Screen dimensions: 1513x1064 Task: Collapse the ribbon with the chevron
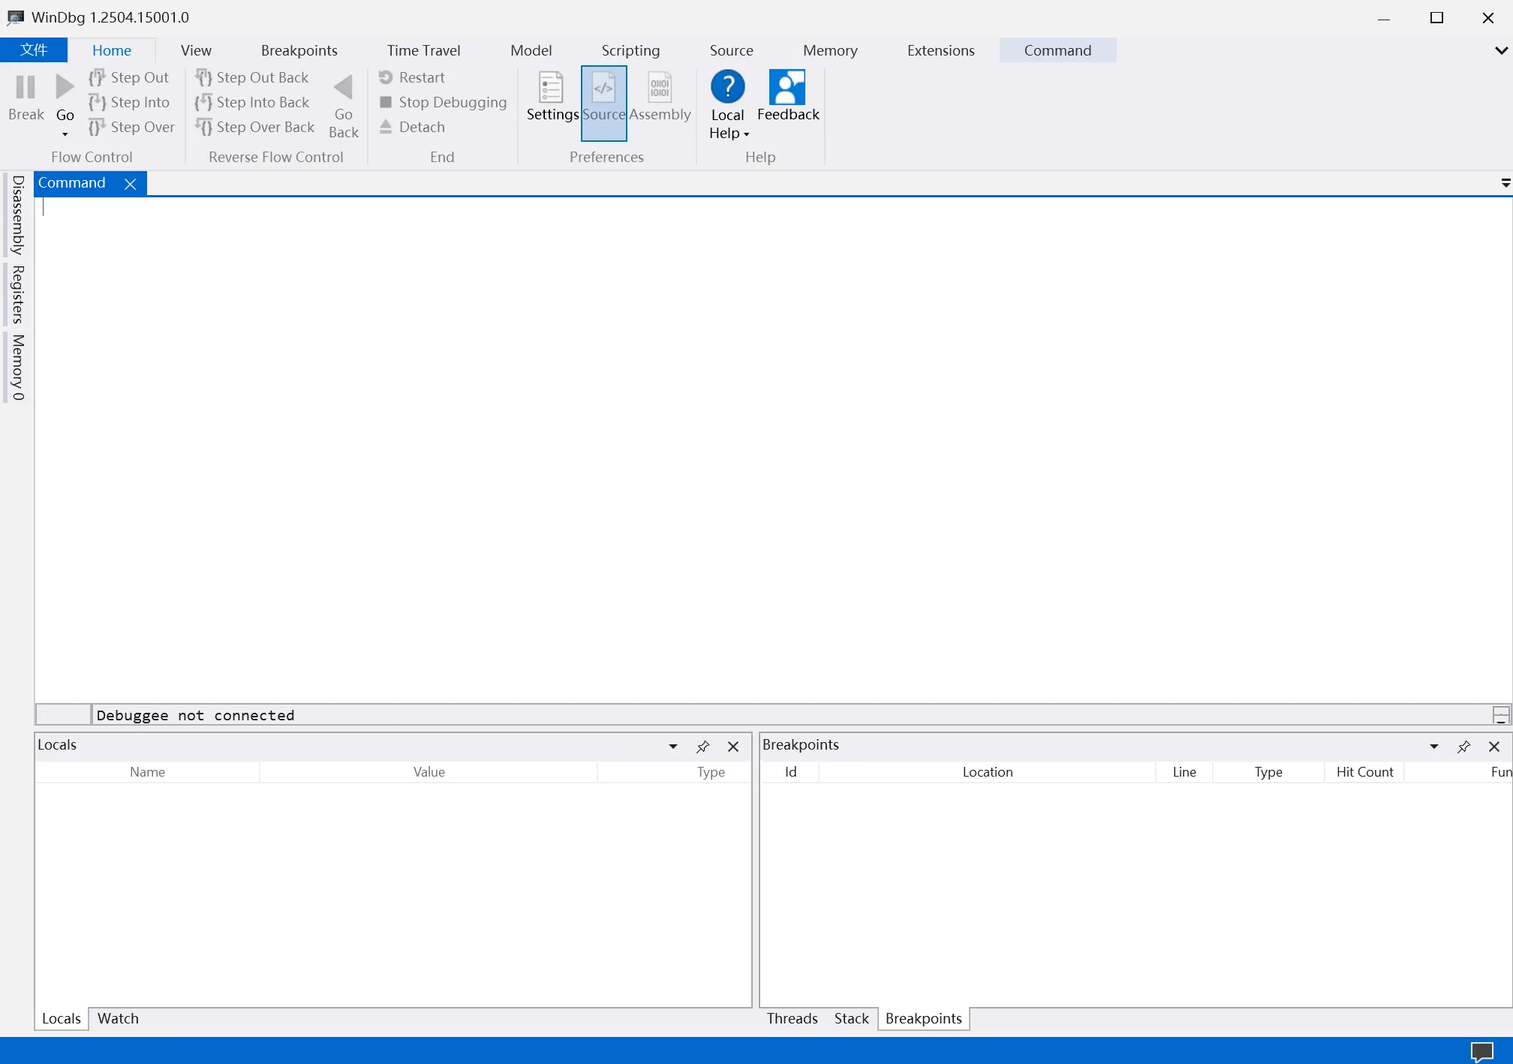tap(1500, 50)
